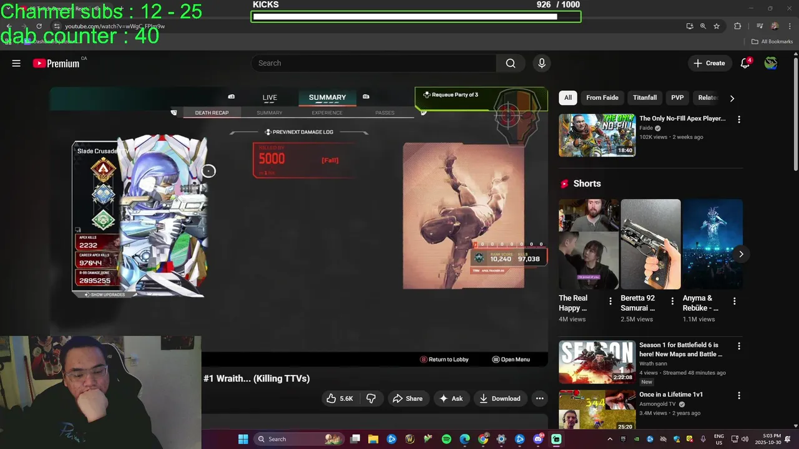Screen dimensions: 799x449
Task: Open File Explorer from taskbar
Action: (x=373, y=439)
